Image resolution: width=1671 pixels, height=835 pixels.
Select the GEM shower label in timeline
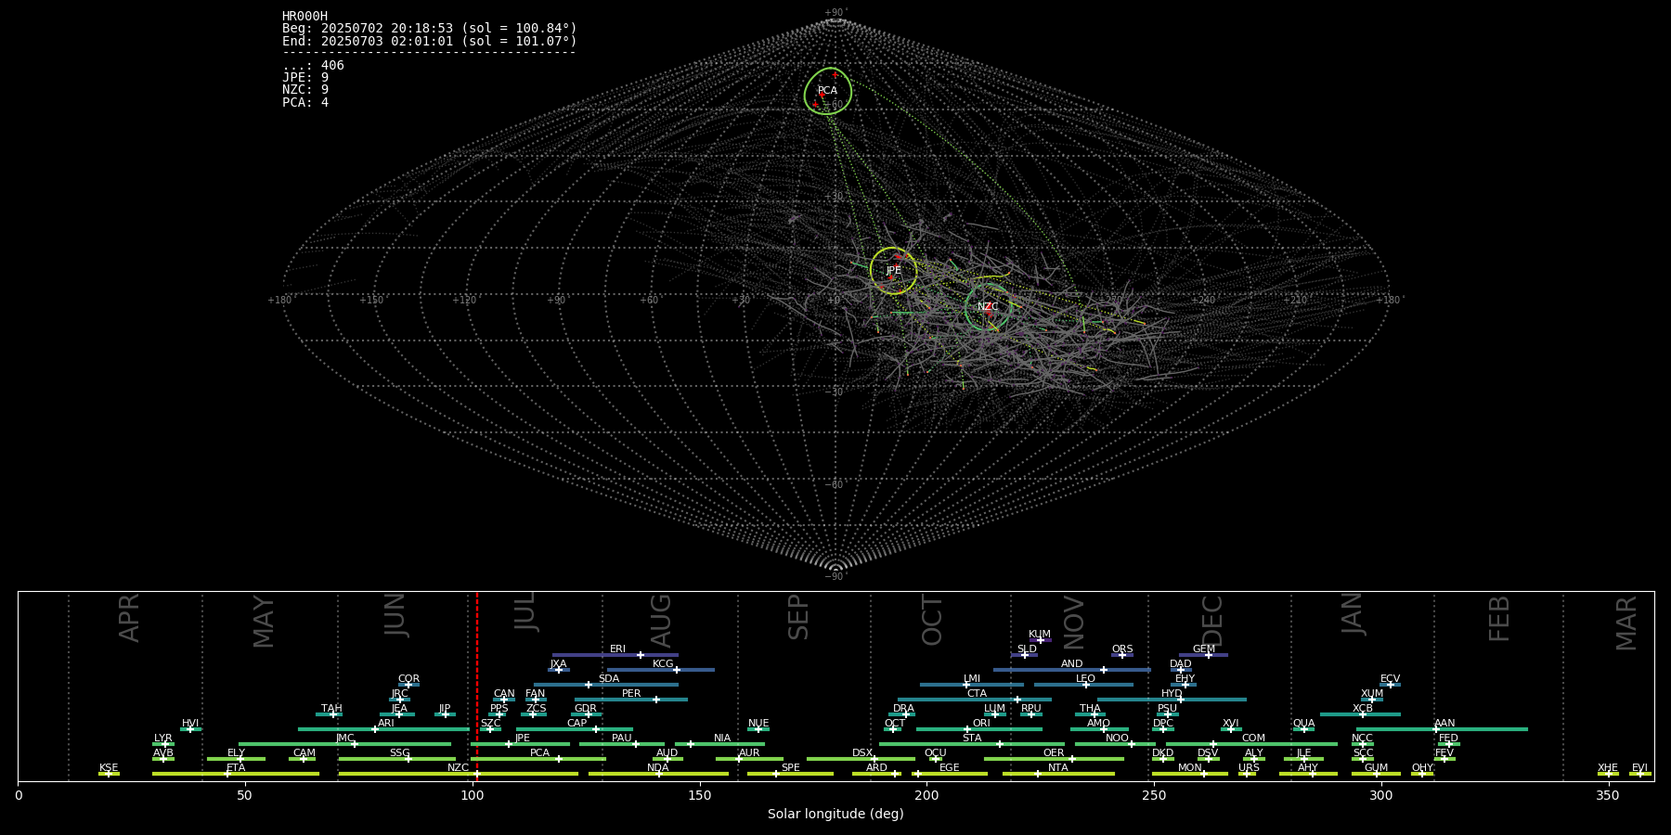[1204, 649]
